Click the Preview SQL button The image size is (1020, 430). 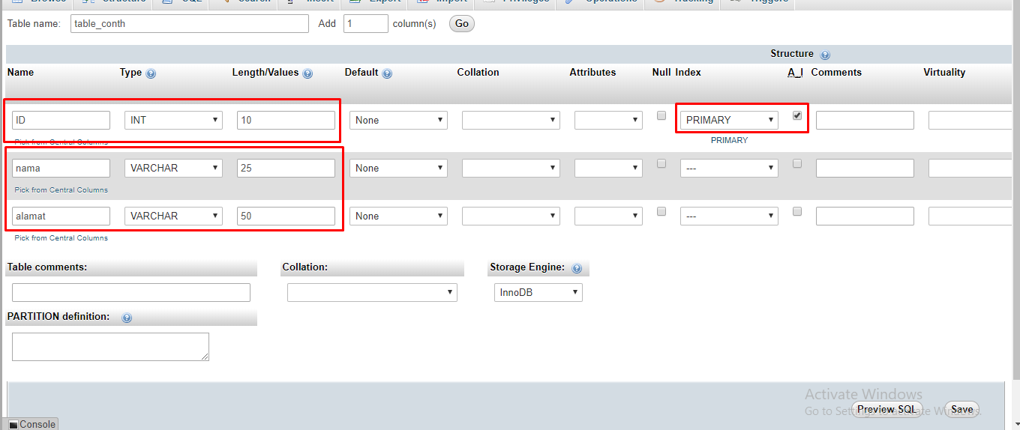point(886,409)
